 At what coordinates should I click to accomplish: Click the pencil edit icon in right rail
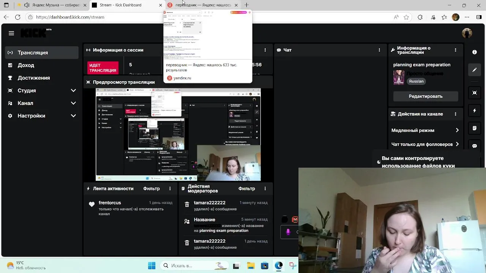click(475, 70)
